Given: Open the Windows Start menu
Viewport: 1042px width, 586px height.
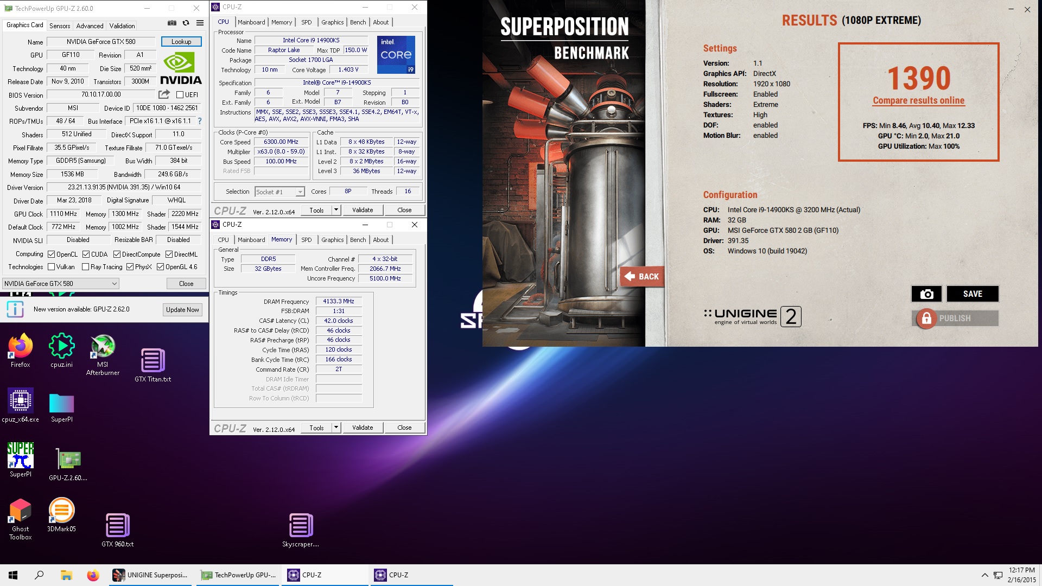Looking at the screenshot, I should [13, 575].
